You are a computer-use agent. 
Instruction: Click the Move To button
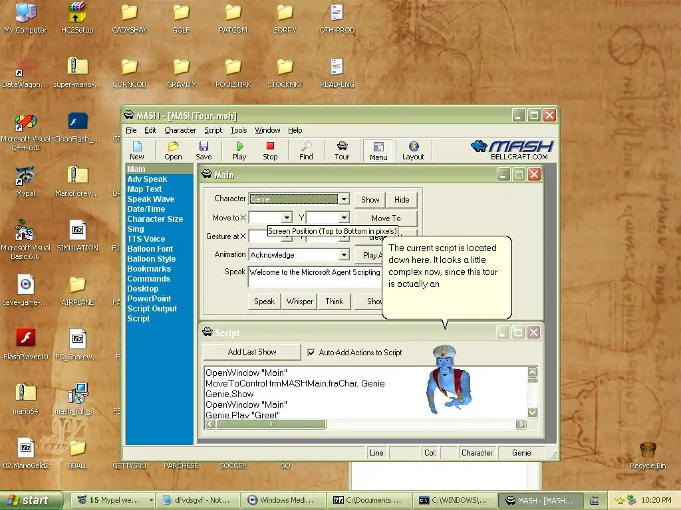point(386,218)
